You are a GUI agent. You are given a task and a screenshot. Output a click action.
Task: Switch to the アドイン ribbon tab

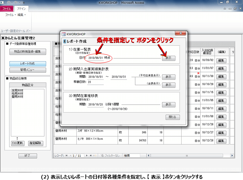[x=22, y=9]
